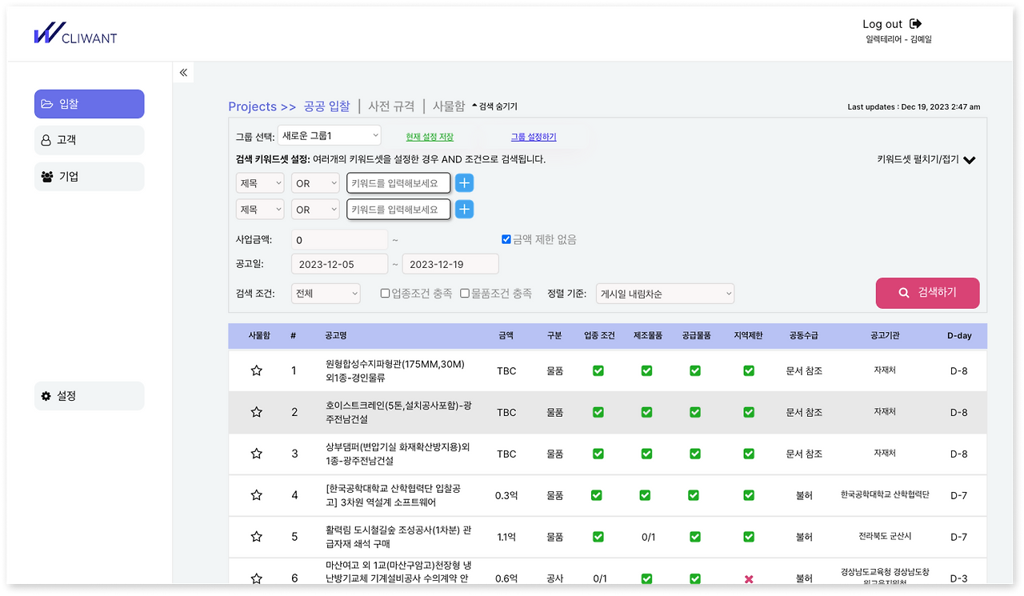Collapse sidebar with double-chevron icon
1024x596 pixels.
[x=183, y=73]
